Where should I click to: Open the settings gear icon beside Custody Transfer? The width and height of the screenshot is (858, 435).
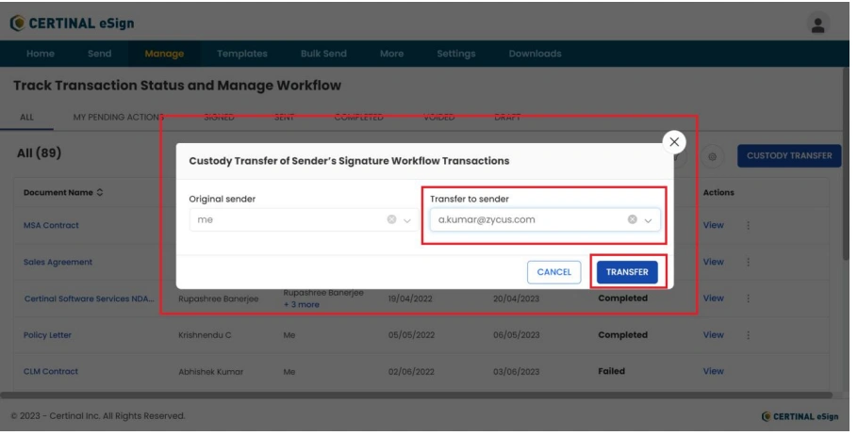[x=712, y=156]
